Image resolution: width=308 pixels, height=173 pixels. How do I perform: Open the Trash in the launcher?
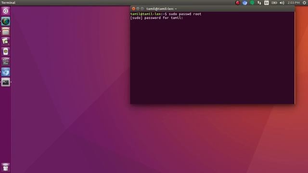[5, 167]
